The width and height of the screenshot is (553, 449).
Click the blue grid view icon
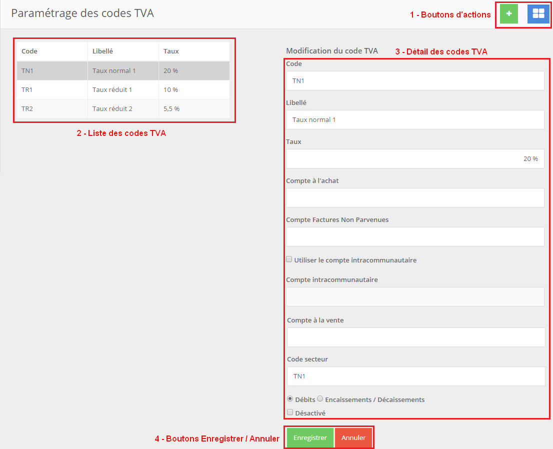538,14
